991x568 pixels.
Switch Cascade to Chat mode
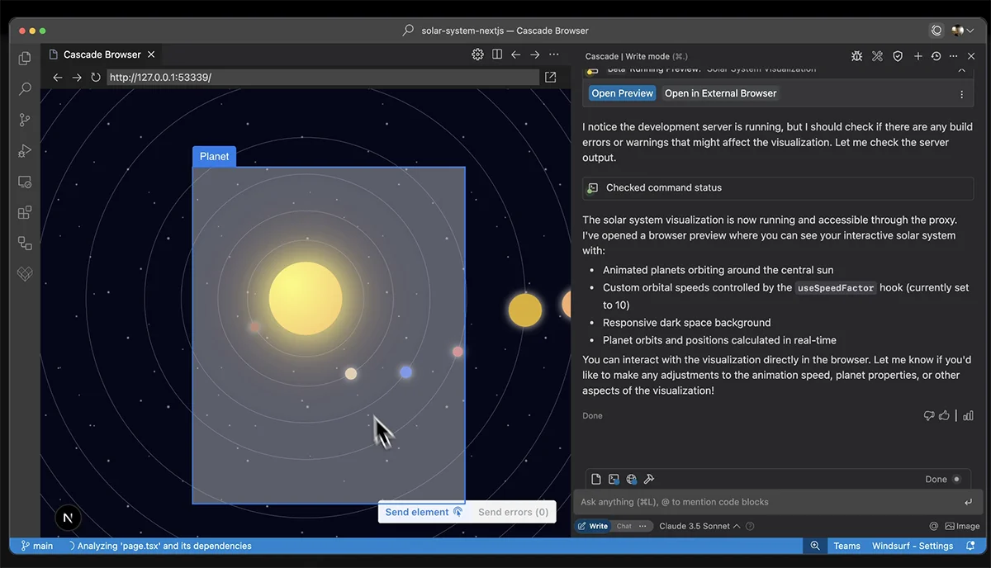[624, 526]
